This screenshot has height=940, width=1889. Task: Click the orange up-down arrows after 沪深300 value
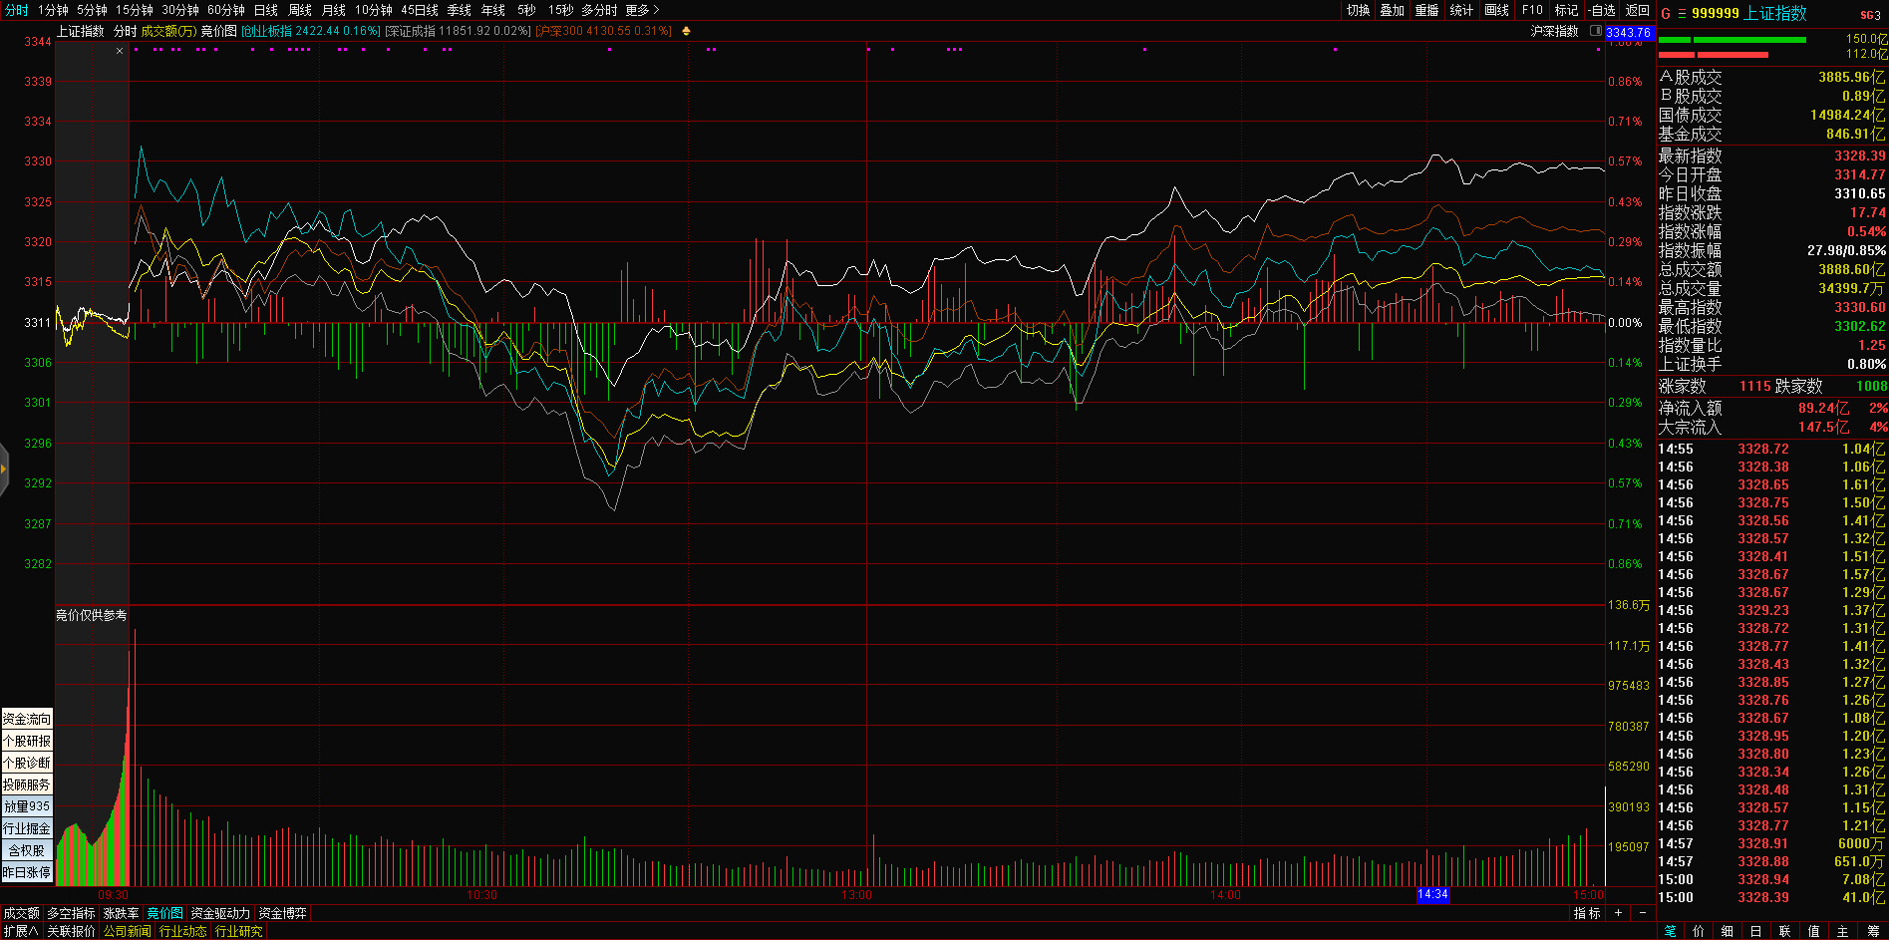click(x=686, y=31)
